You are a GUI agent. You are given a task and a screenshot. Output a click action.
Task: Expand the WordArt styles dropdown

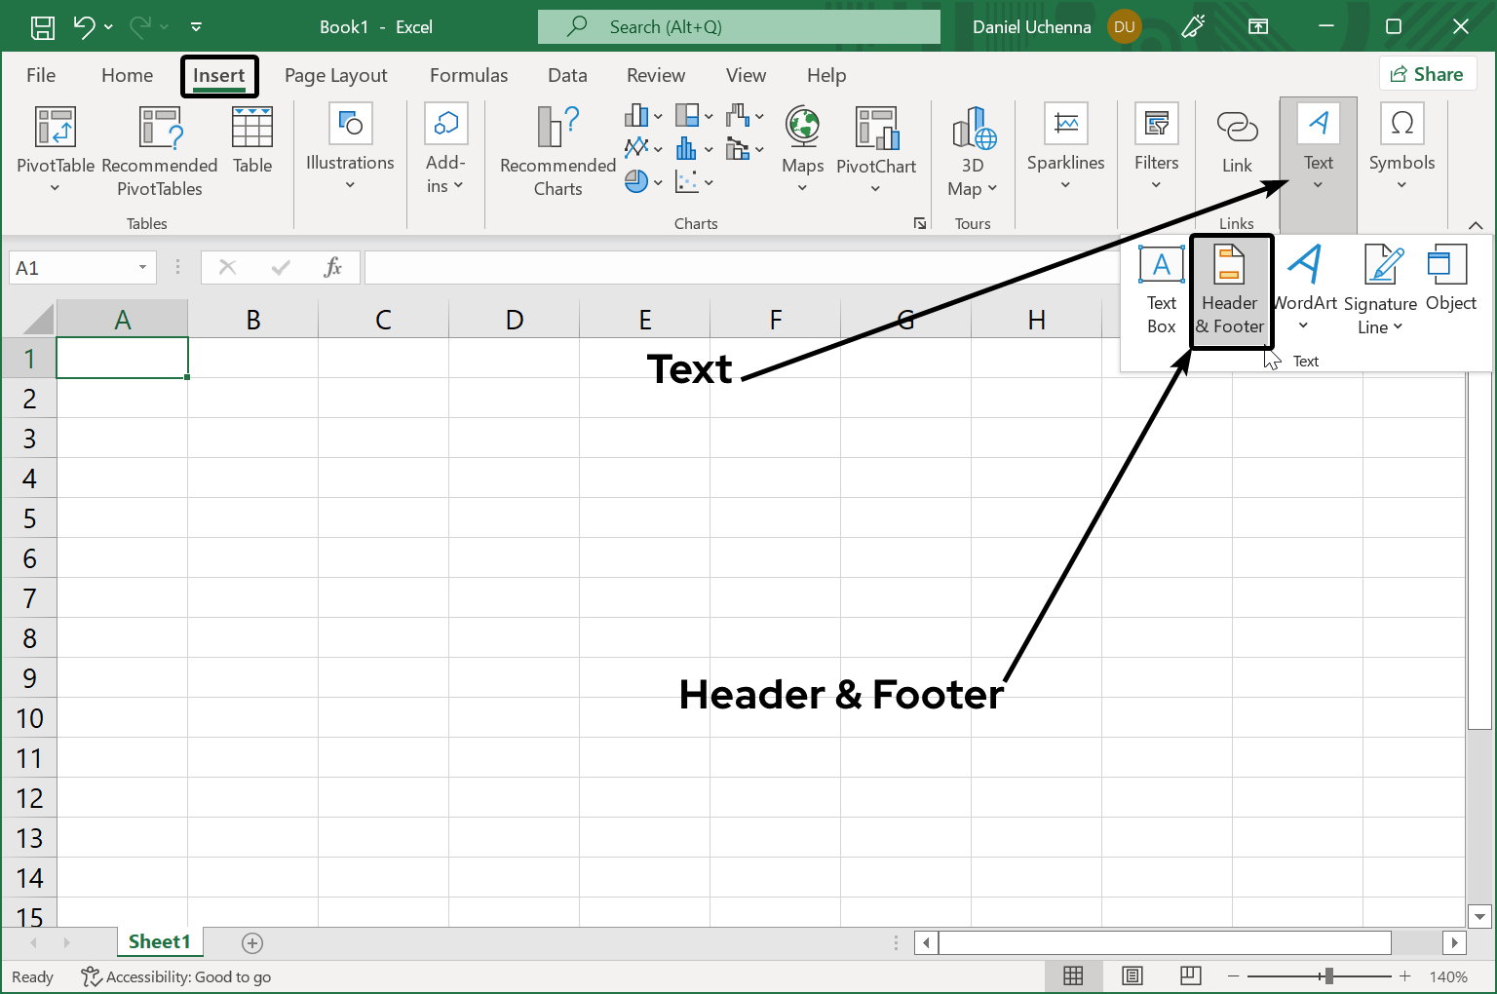[1304, 325]
